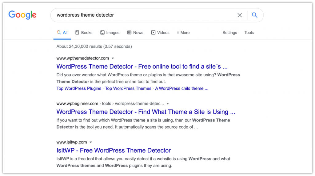Open the Top WordPress Themes sitelink
This screenshot has height=176, width=315.
(x=128, y=88)
